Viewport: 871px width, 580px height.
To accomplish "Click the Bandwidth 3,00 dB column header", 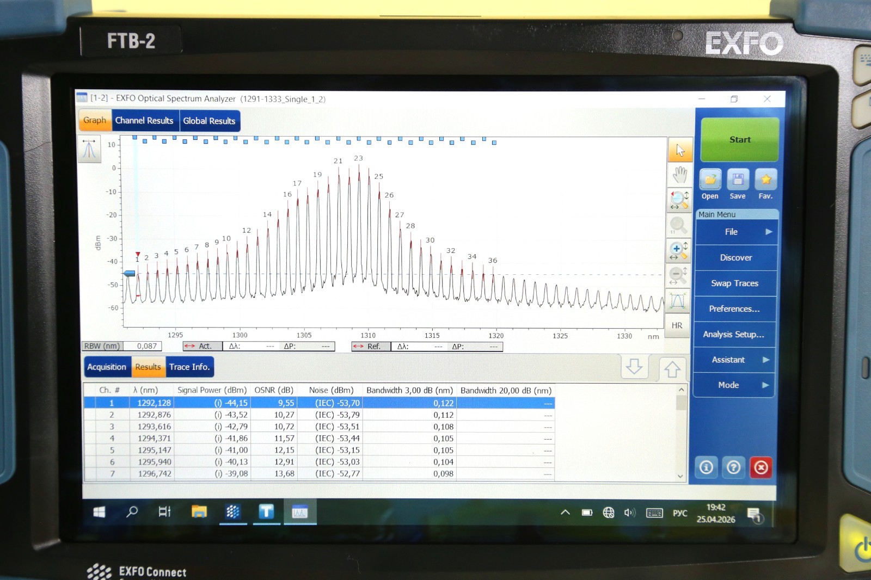I will (x=409, y=390).
